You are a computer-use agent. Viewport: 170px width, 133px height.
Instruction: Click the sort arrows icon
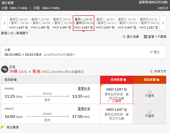coord(151,71)
